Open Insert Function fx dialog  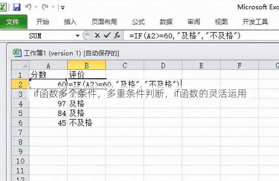click(x=117, y=35)
